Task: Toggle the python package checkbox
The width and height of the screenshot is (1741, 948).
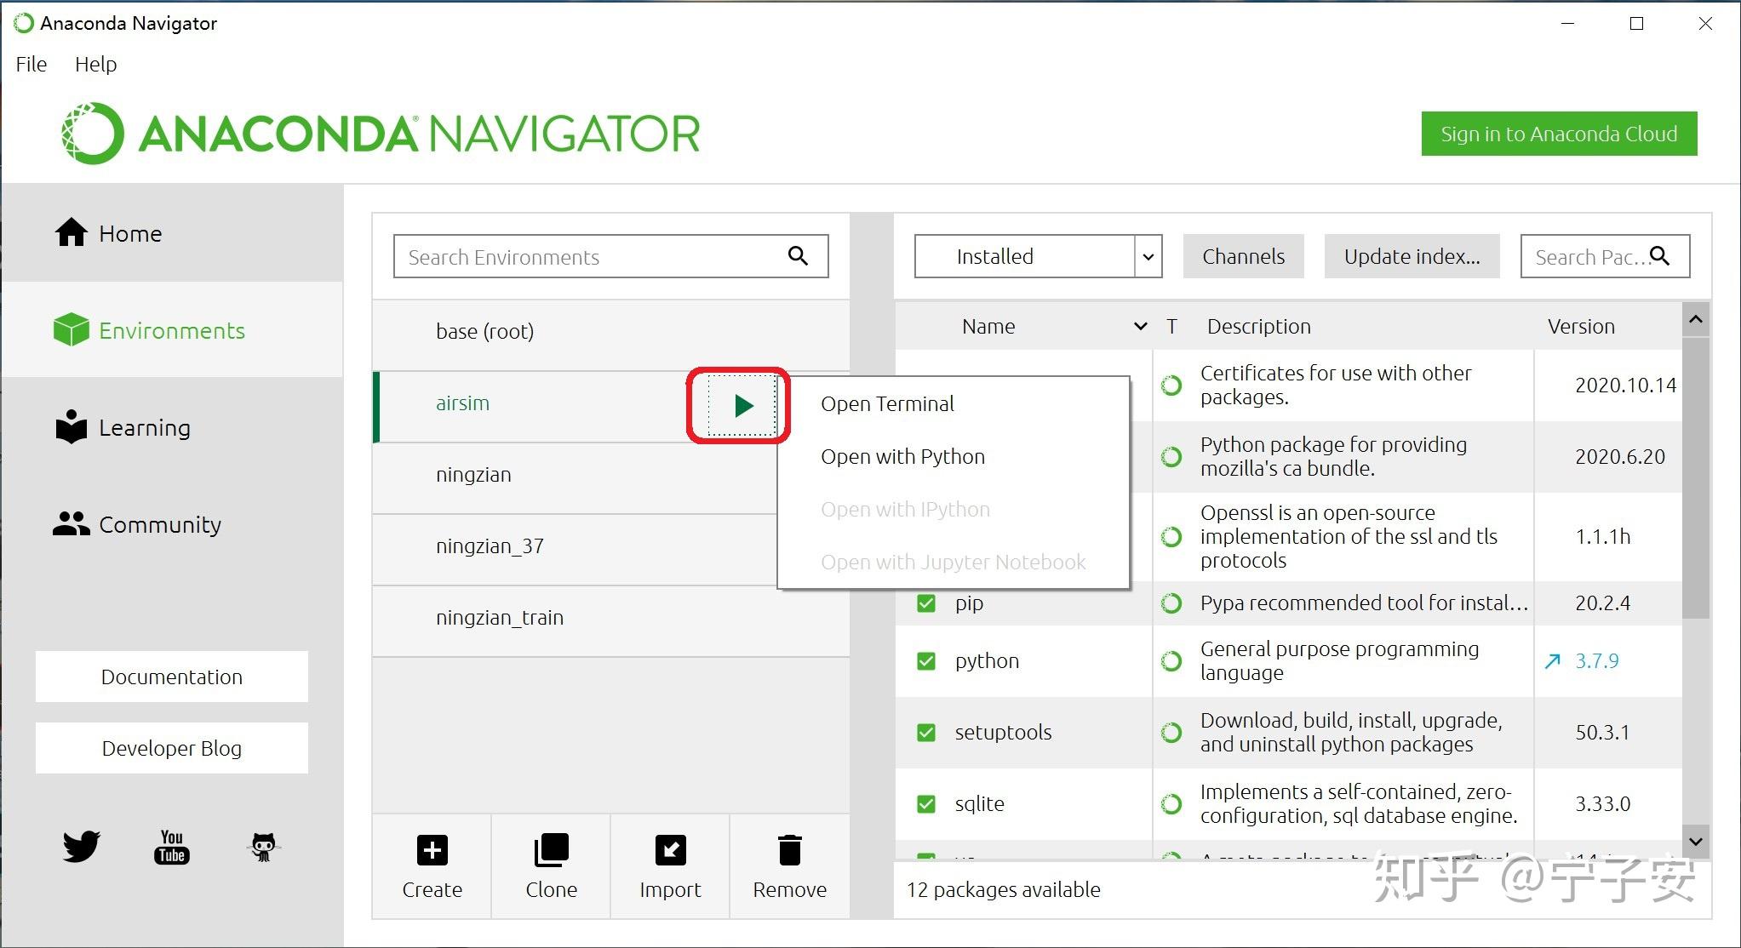Action: coord(926,661)
